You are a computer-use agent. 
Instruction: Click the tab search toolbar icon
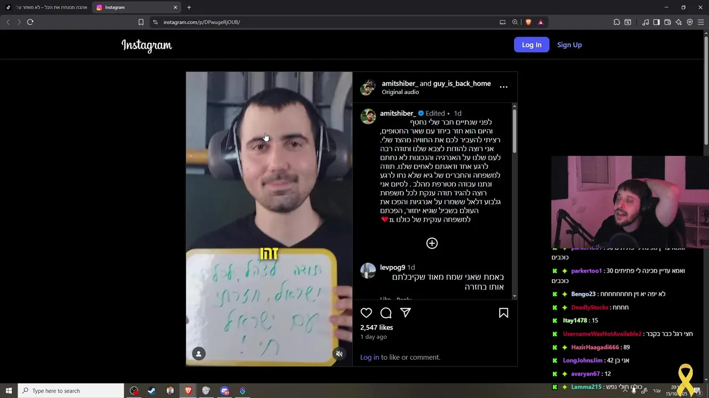tap(628, 22)
